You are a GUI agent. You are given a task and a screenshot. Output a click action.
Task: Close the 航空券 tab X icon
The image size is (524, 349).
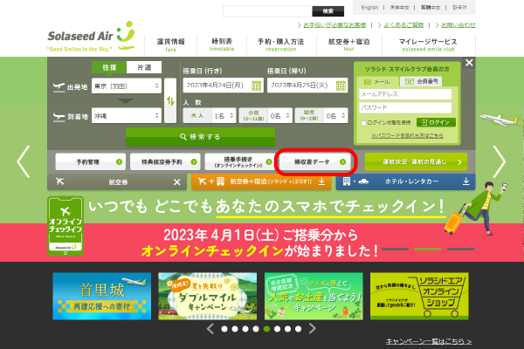pos(177,182)
